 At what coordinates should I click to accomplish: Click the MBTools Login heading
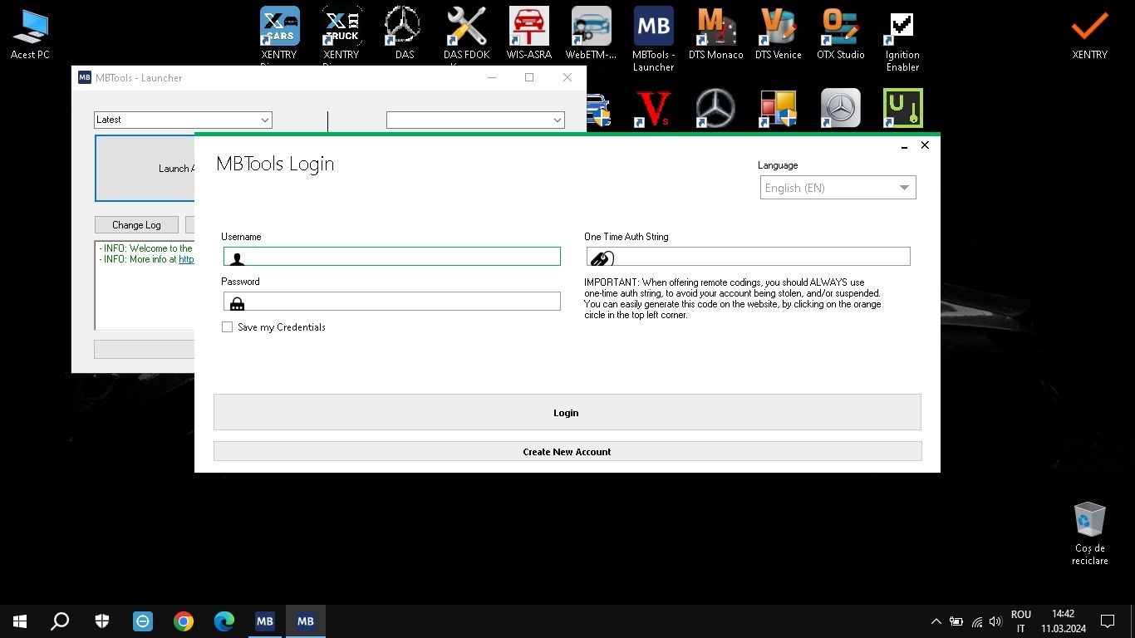click(x=275, y=164)
